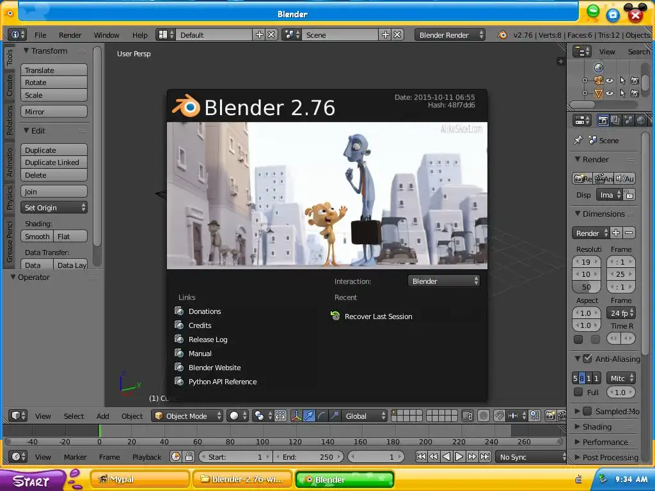
Task: Render animation with clapperboard button
Action: [x=603, y=179]
